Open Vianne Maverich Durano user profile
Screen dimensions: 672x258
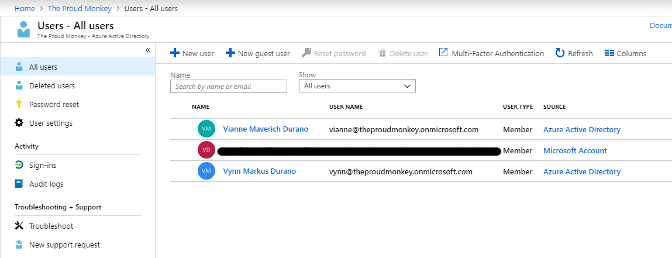[266, 129]
